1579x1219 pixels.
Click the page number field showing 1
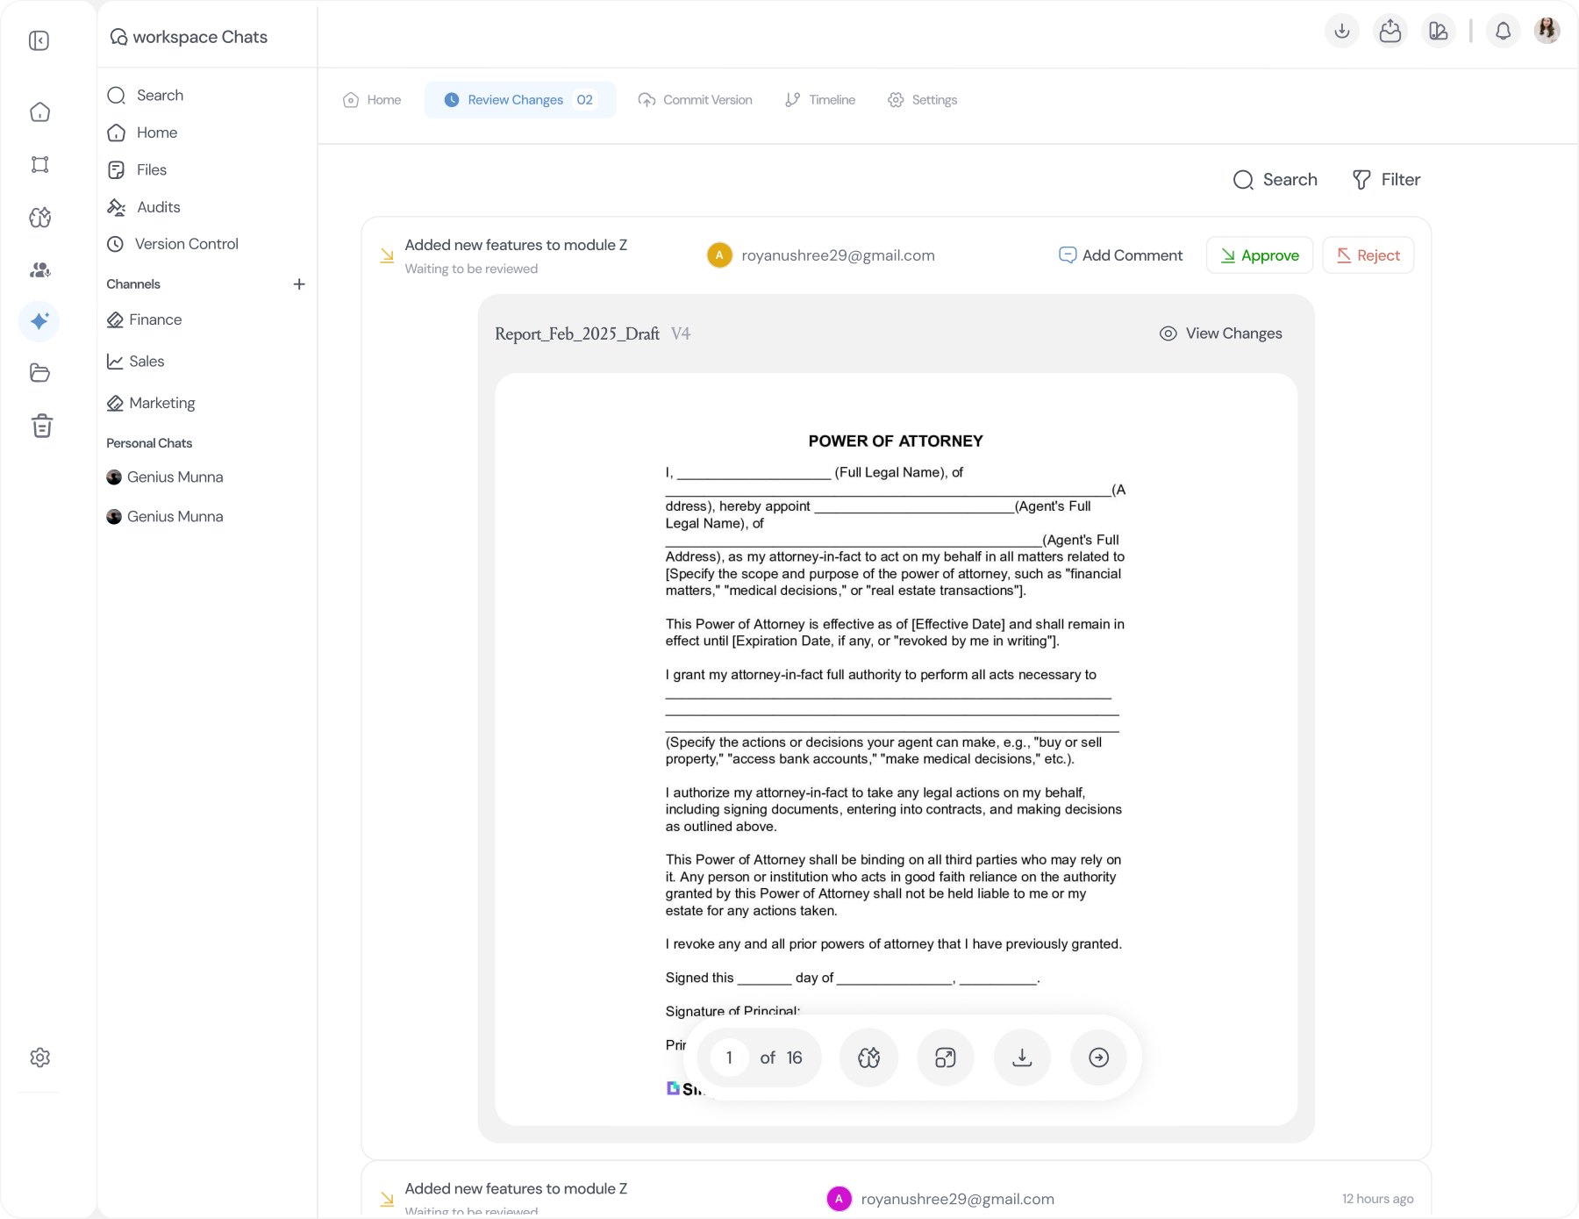(x=729, y=1058)
